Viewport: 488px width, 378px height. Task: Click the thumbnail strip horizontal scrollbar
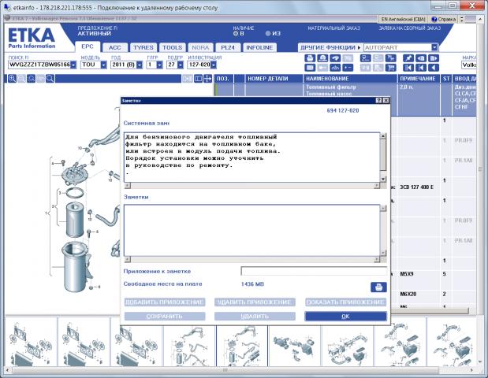[x=239, y=370]
